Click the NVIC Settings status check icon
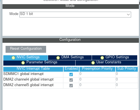This screenshot has height=110, width=140. tap(13, 58)
